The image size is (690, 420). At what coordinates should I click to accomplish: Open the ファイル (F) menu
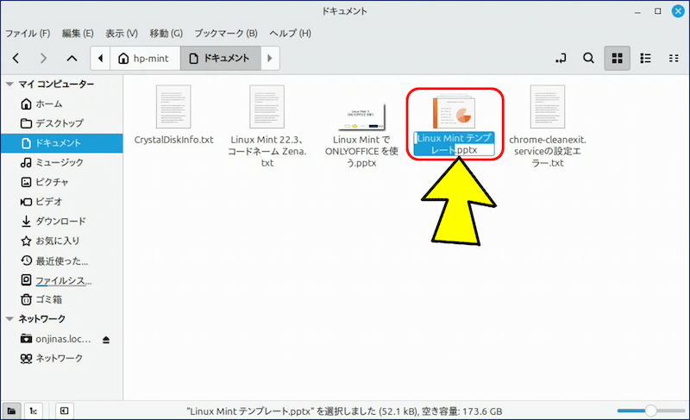click(28, 34)
